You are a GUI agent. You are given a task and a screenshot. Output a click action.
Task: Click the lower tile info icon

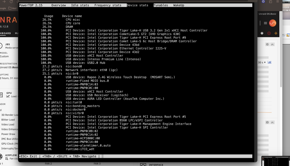coord(267,122)
